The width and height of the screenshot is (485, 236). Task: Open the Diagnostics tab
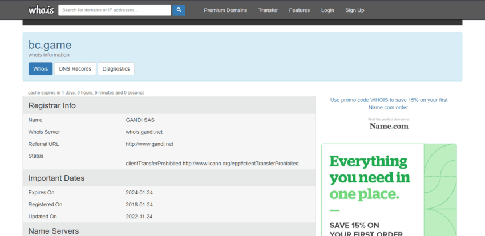point(116,69)
